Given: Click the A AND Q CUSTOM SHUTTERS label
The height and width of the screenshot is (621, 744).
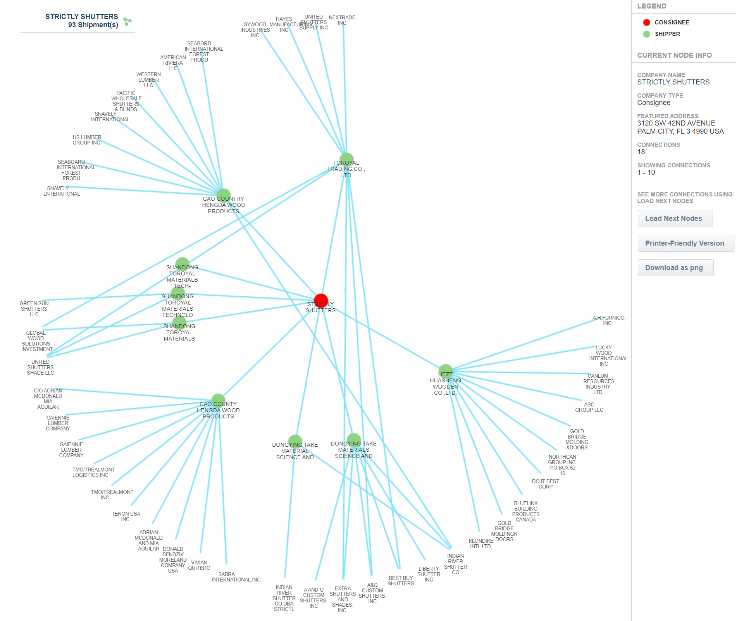Looking at the screenshot, I should 313,598.
